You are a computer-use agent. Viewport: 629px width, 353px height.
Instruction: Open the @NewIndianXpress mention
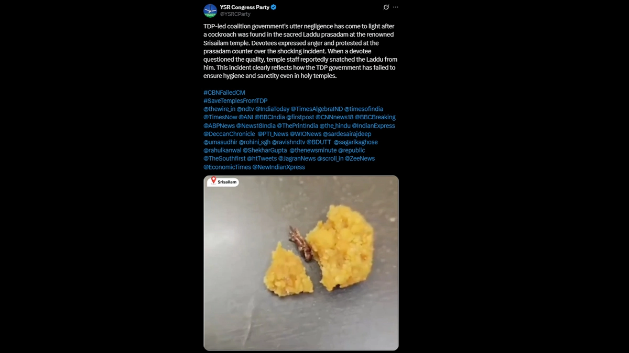[278, 167]
